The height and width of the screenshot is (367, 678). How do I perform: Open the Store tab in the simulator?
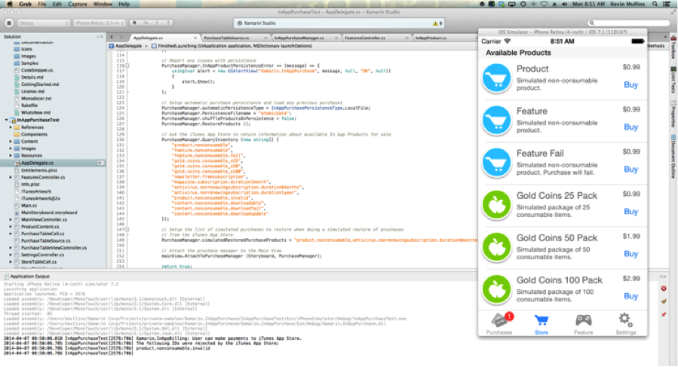(541, 324)
